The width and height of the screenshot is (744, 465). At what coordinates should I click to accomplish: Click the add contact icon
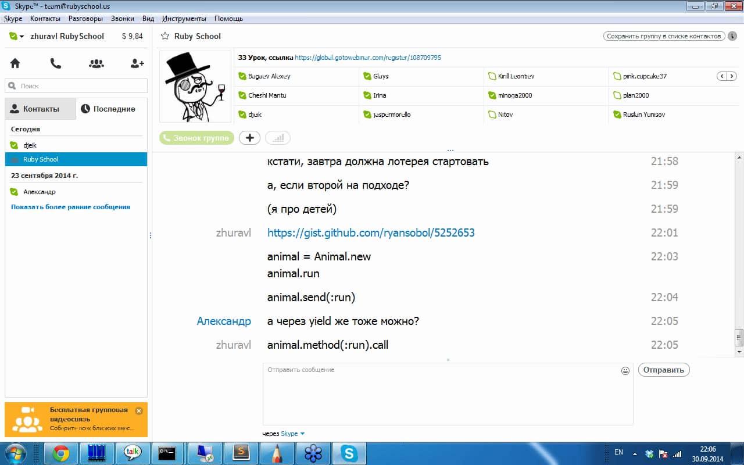coord(137,63)
